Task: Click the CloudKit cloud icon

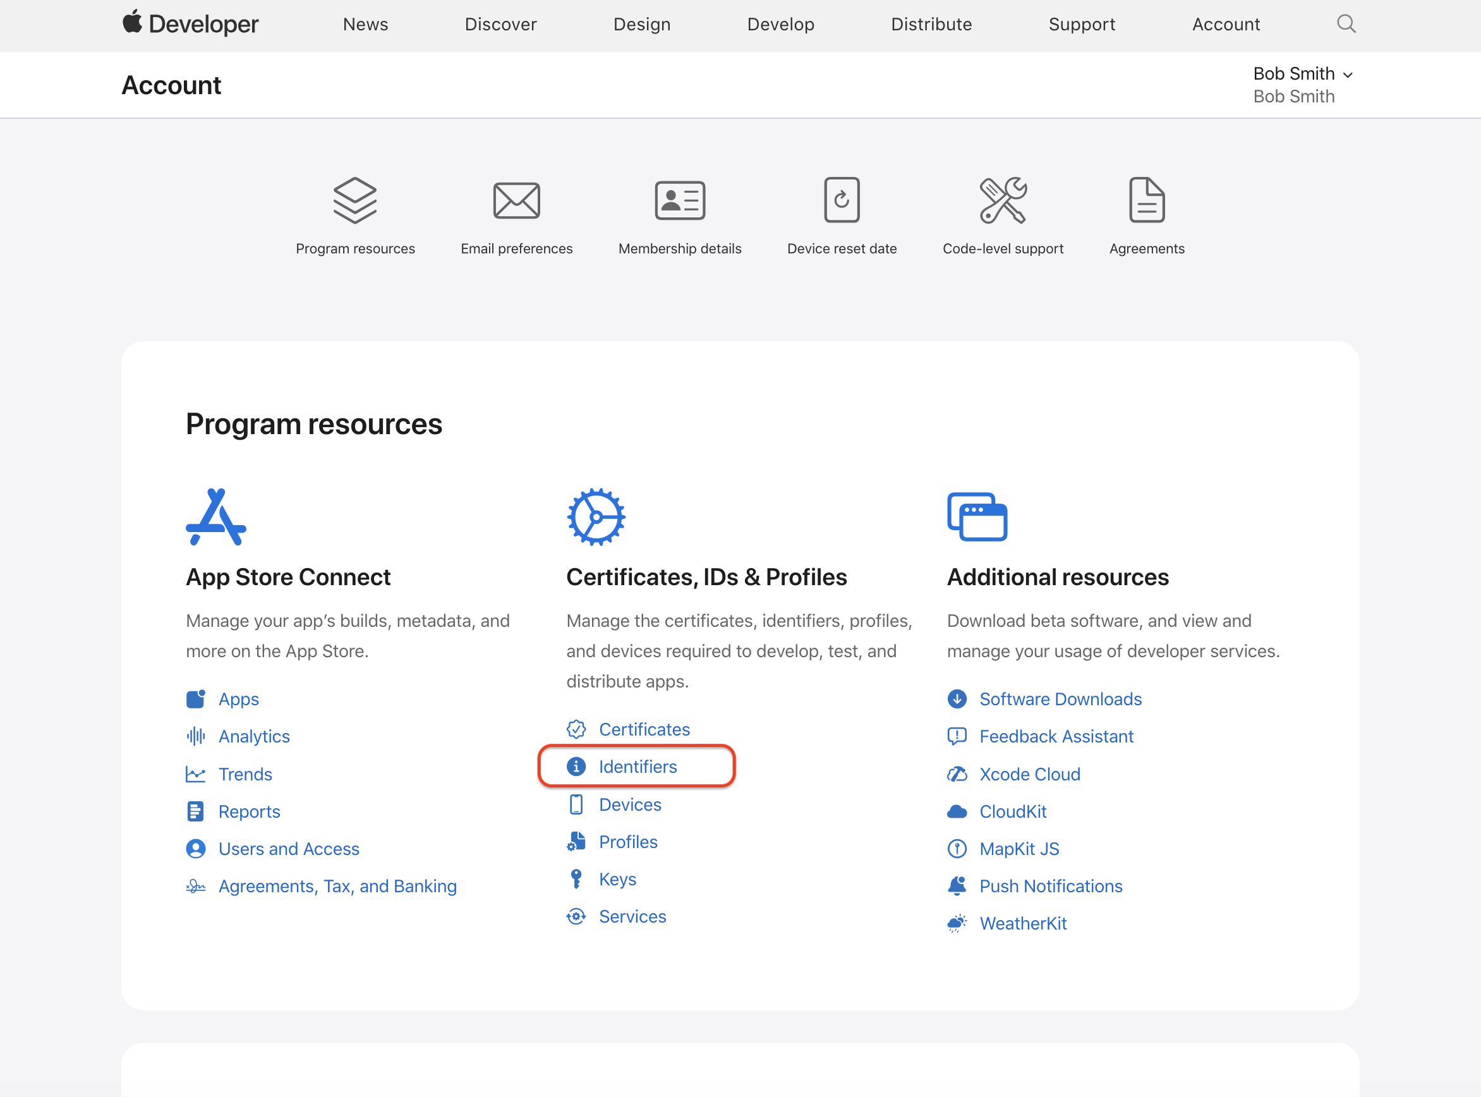Action: [957, 811]
